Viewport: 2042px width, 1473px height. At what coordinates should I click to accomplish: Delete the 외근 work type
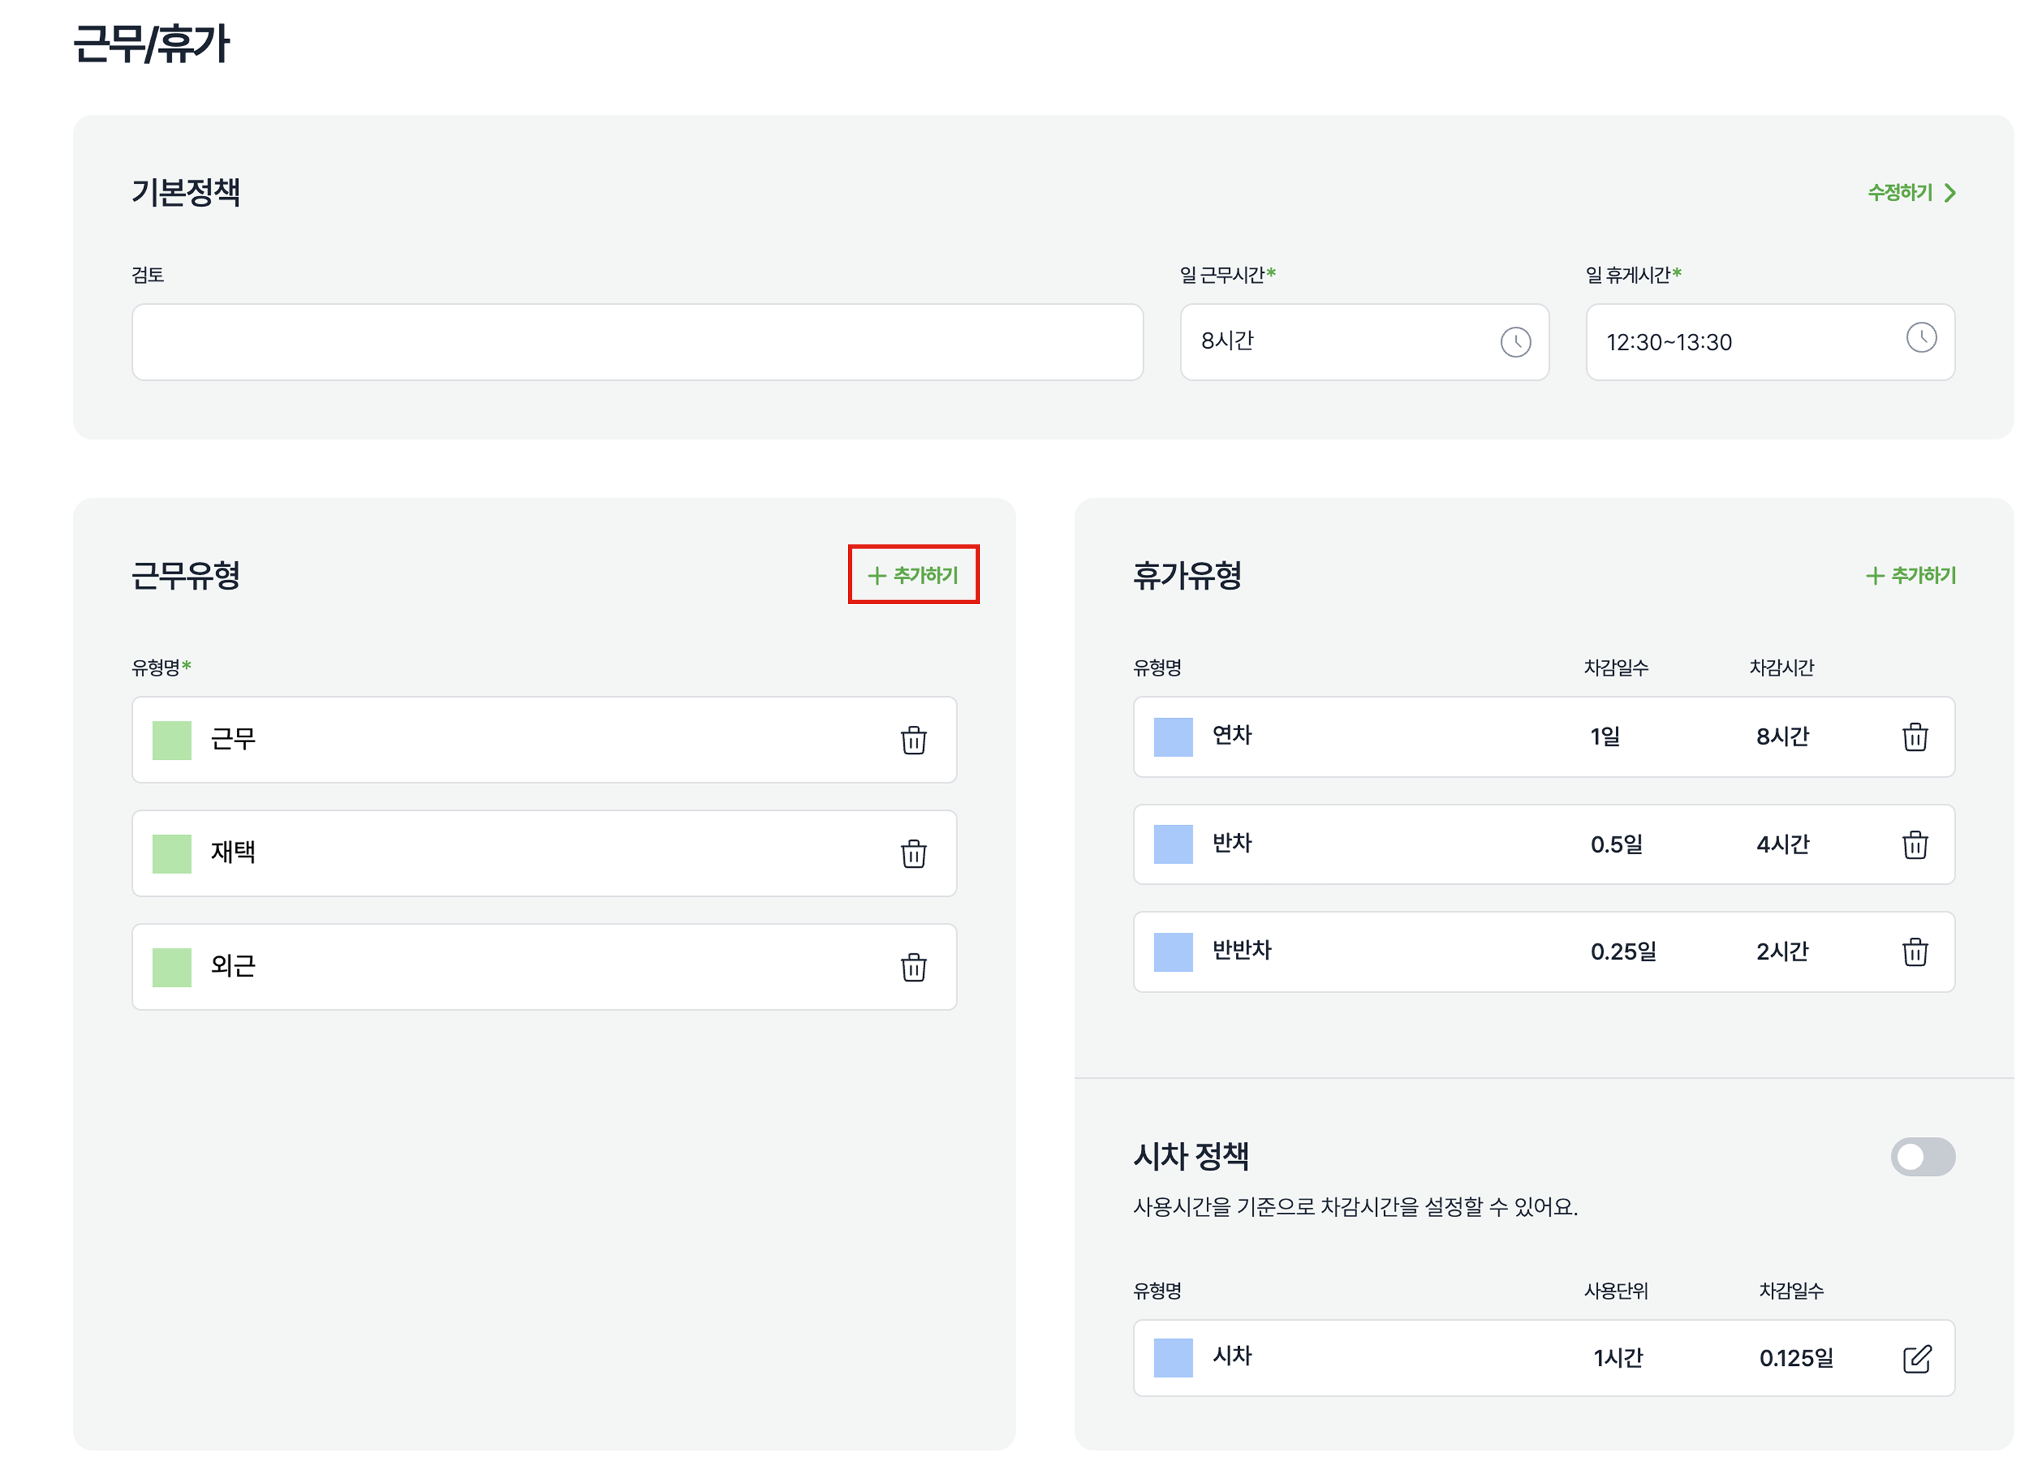(913, 967)
